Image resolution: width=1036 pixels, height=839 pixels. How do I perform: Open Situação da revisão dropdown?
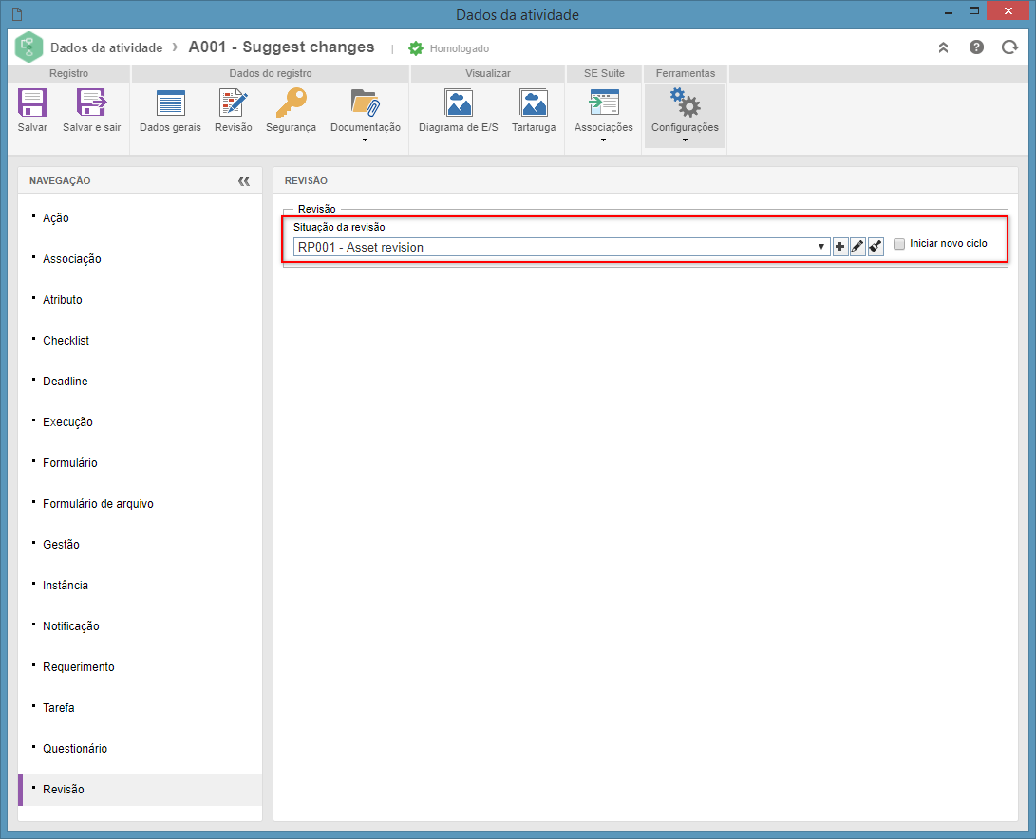pyautogui.click(x=561, y=247)
